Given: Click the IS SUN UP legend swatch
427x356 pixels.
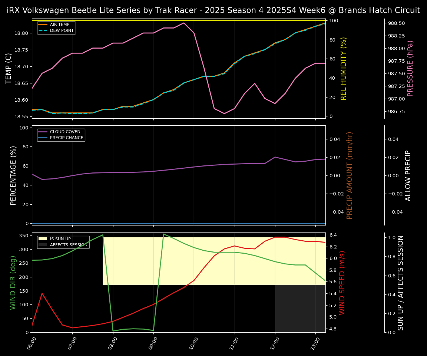Looking at the screenshot, I should (x=43, y=239).
